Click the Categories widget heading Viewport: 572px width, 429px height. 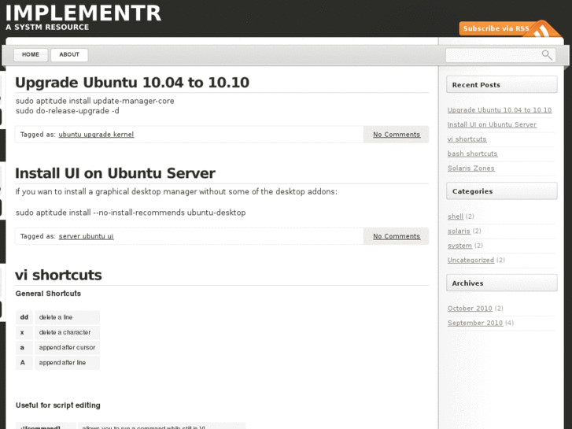pyautogui.click(x=502, y=191)
